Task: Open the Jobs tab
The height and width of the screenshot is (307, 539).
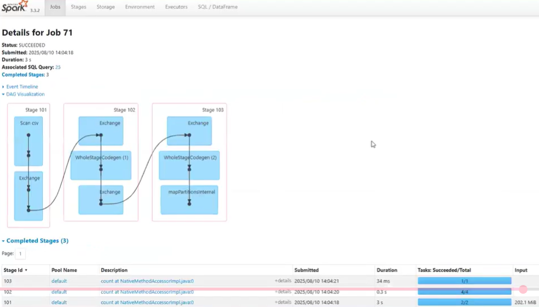Action: pos(55,7)
